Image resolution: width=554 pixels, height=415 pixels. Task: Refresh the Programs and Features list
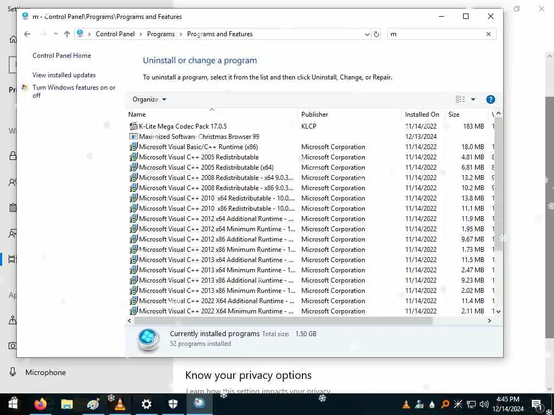(x=377, y=34)
